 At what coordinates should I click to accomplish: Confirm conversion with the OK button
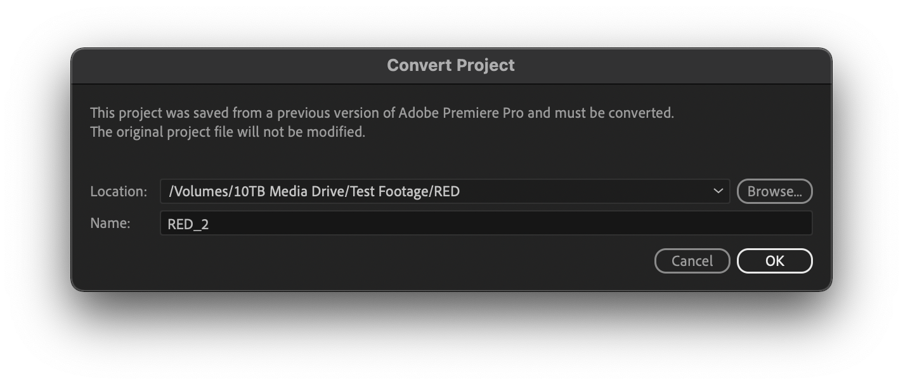pyautogui.click(x=774, y=261)
